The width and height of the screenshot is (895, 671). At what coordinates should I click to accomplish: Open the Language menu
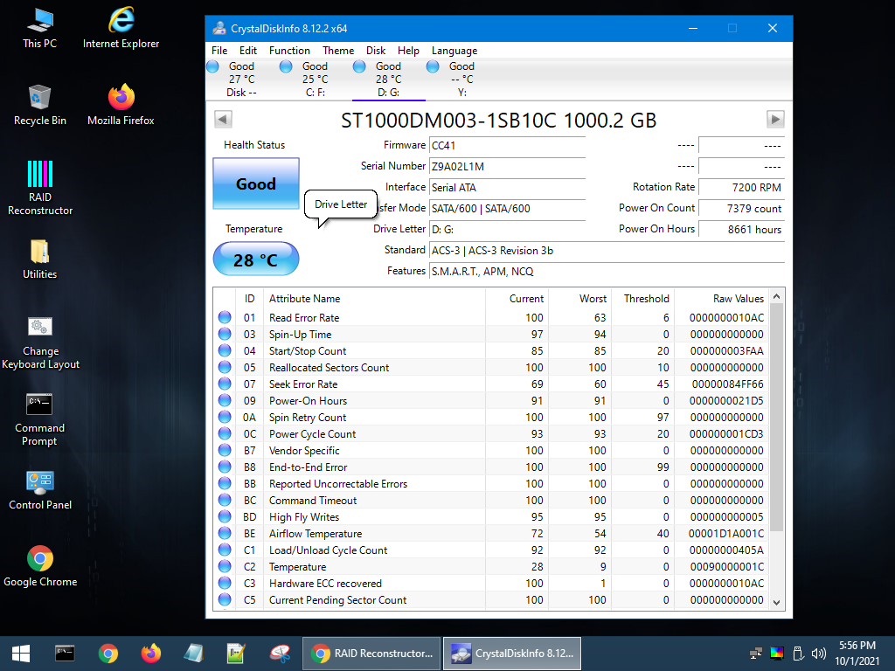[x=454, y=51]
